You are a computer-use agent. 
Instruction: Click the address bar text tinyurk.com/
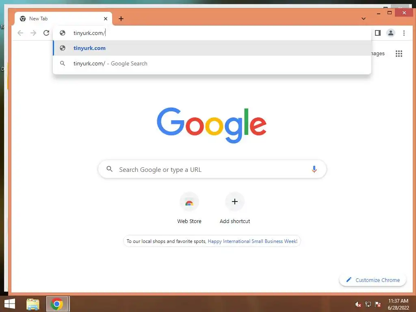89,33
